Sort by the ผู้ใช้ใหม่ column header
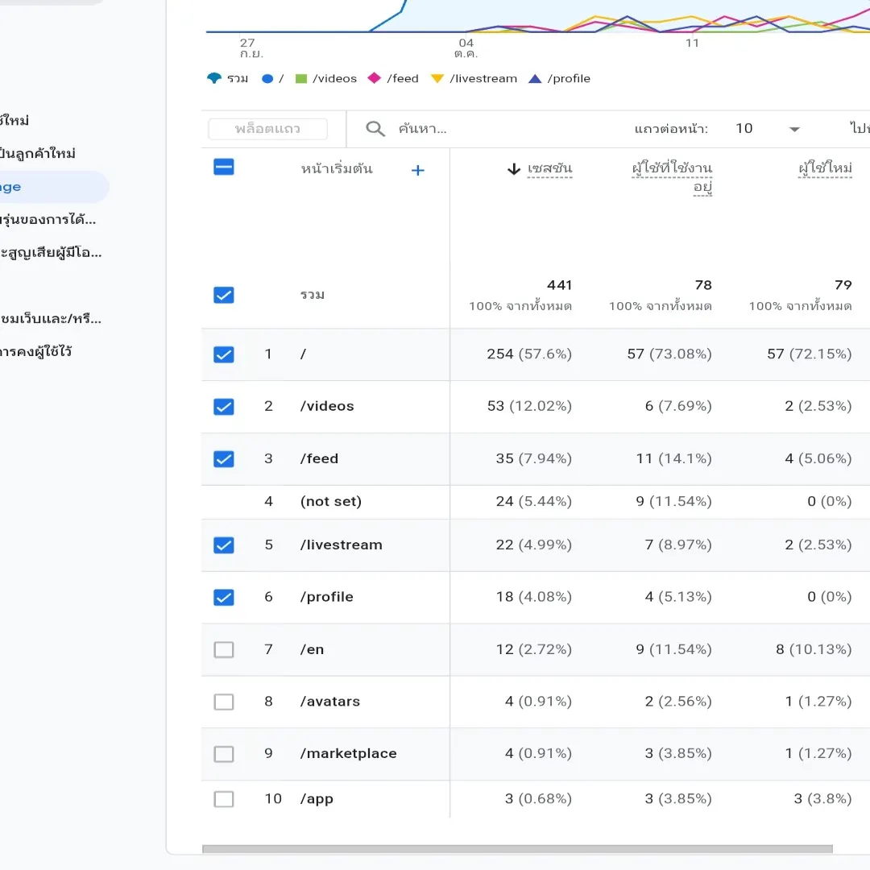The image size is (870, 870). coord(825,168)
